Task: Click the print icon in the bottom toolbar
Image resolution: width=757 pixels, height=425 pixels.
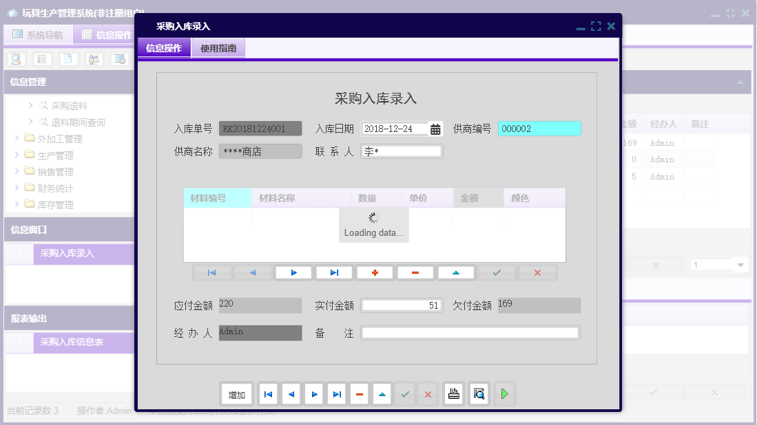Action: (x=454, y=393)
